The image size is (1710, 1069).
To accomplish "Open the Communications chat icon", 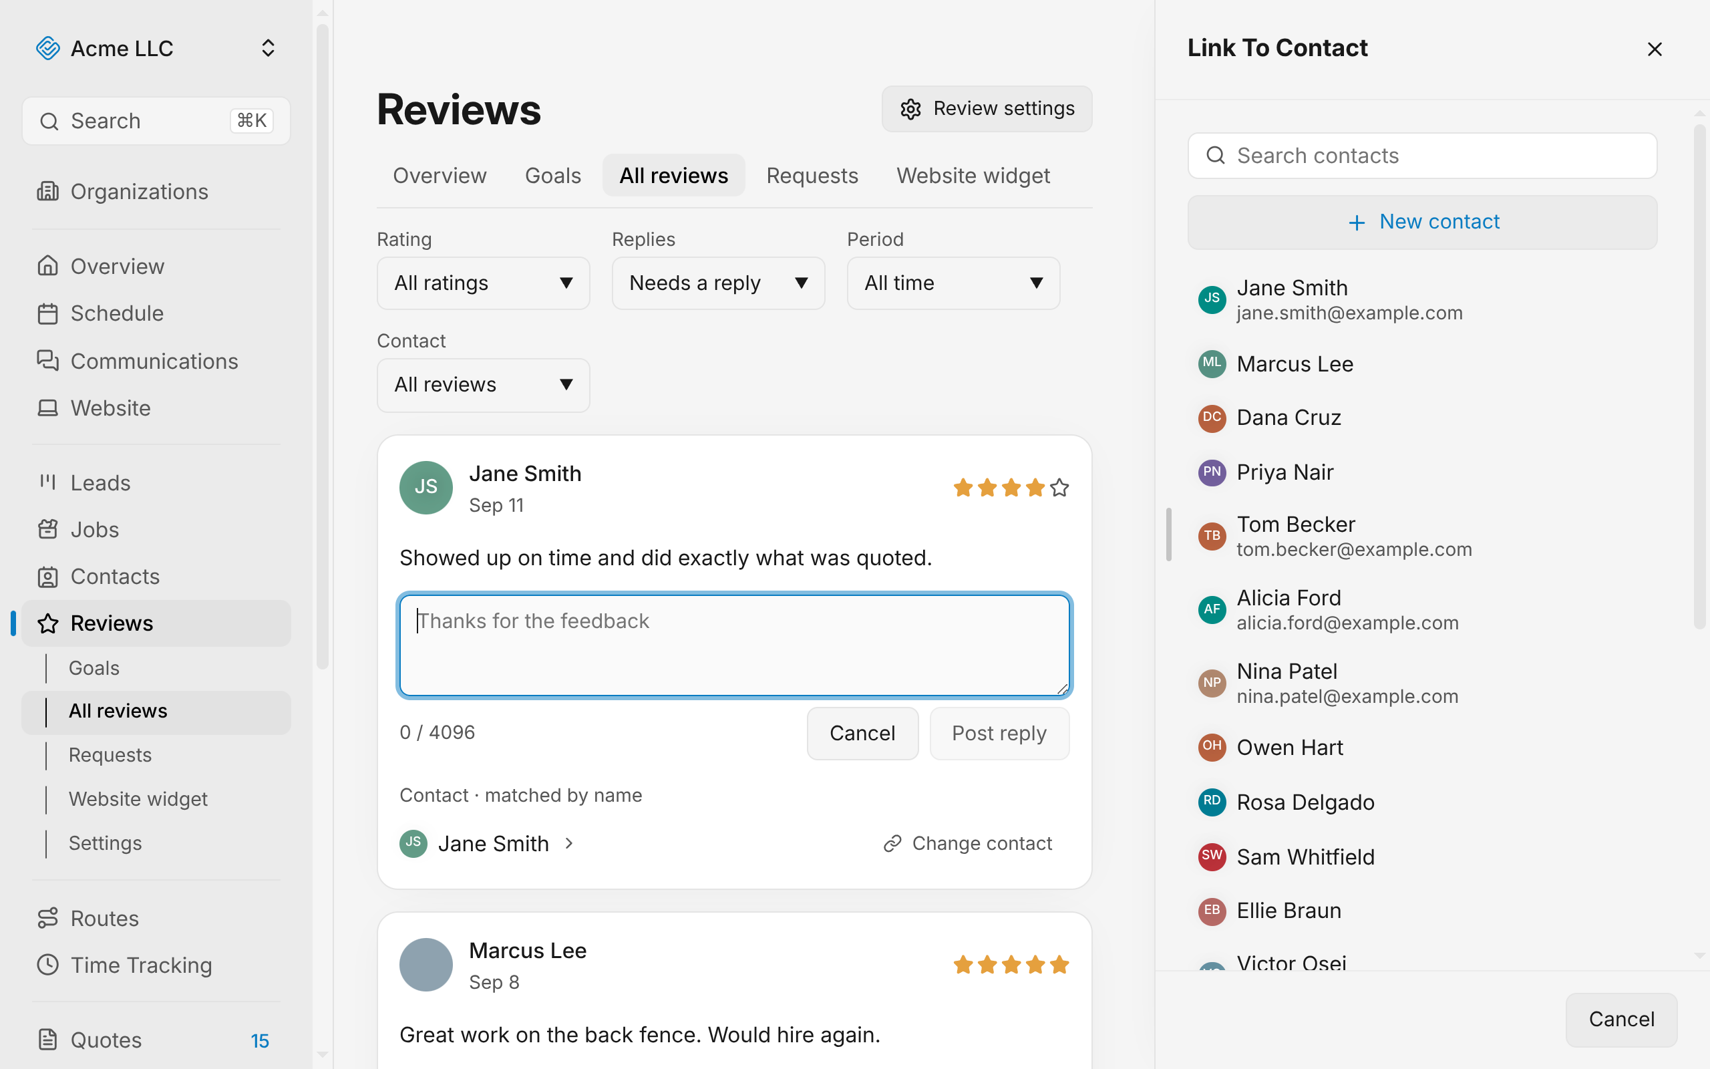I will click(x=47, y=361).
